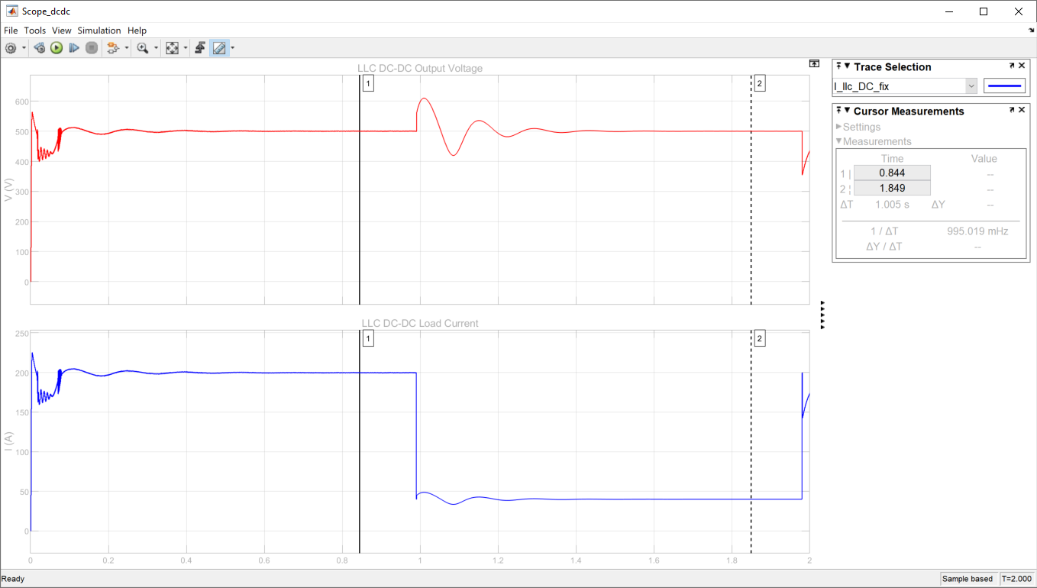Open the Tools menu
This screenshot has height=588, width=1037.
35,31
